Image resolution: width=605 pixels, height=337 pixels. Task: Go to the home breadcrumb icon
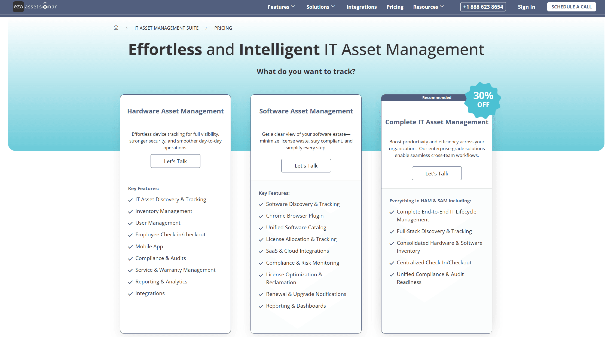coord(116,28)
